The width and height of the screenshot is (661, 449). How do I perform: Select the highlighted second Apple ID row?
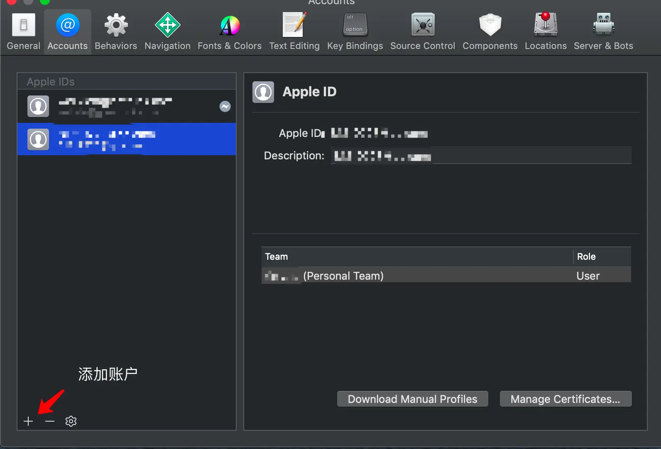click(127, 139)
